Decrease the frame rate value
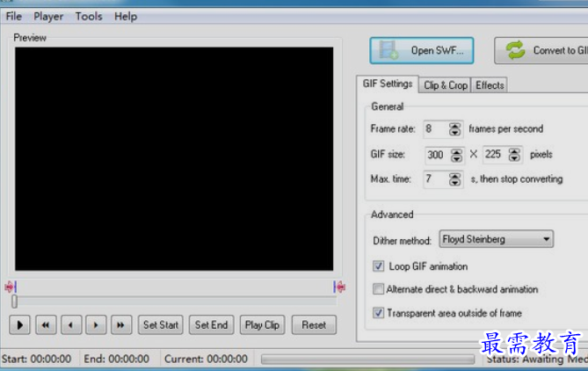The image size is (588, 371). click(455, 133)
